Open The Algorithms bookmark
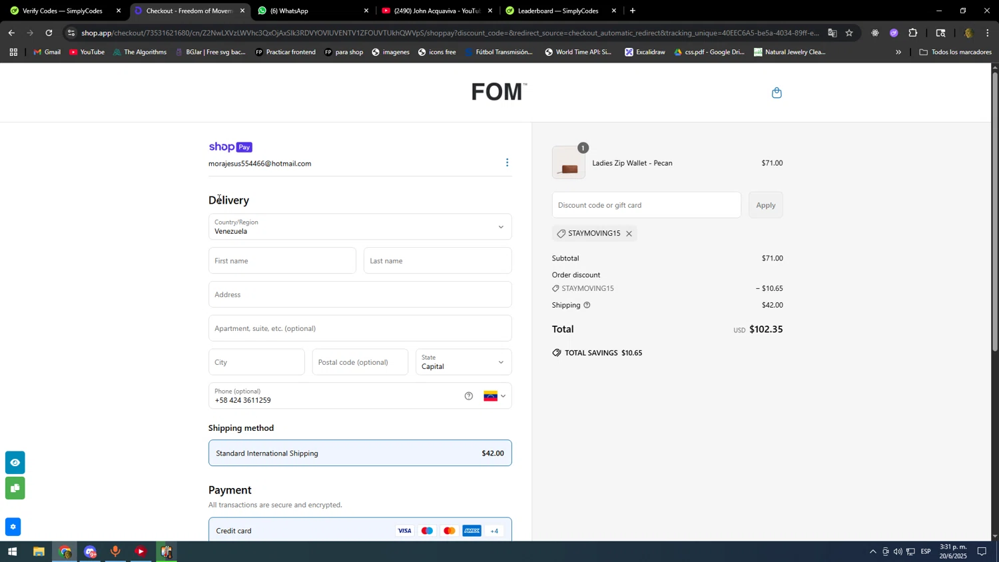The width and height of the screenshot is (999, 562). [x=139, y=52]
